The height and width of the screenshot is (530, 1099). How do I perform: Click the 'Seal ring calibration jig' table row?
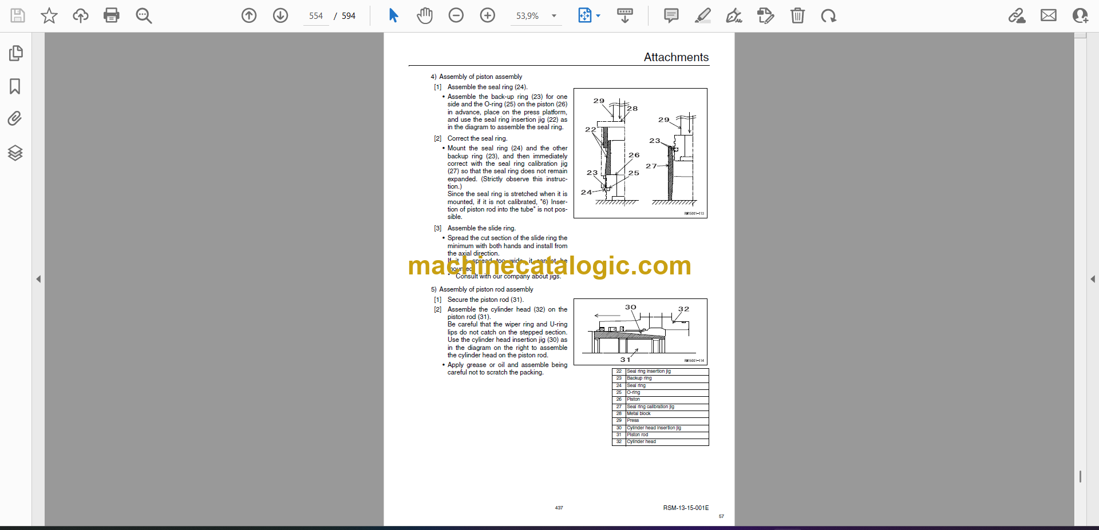click(660, 407)
